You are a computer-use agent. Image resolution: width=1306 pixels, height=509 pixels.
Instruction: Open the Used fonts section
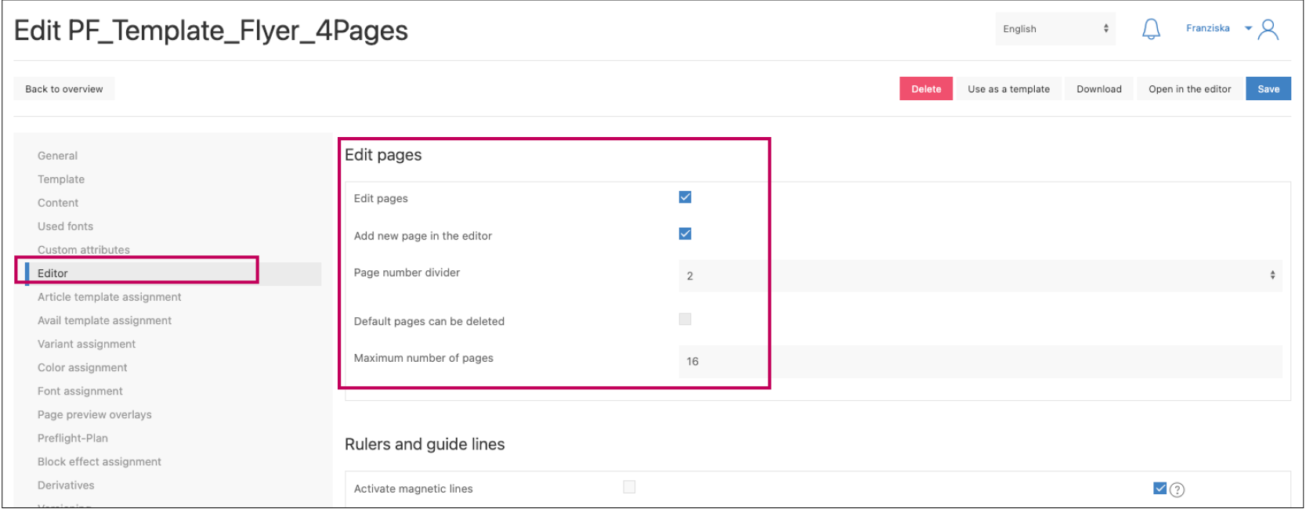point(65,226)
